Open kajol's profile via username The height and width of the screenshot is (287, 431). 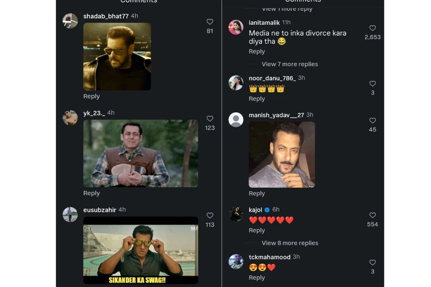(x=255, y=210)
